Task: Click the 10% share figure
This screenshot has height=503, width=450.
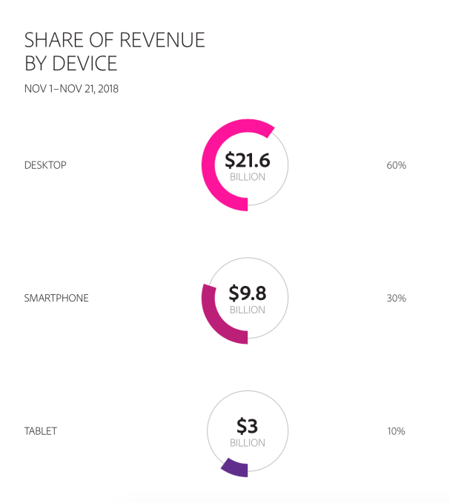Action: click(397, 431)
